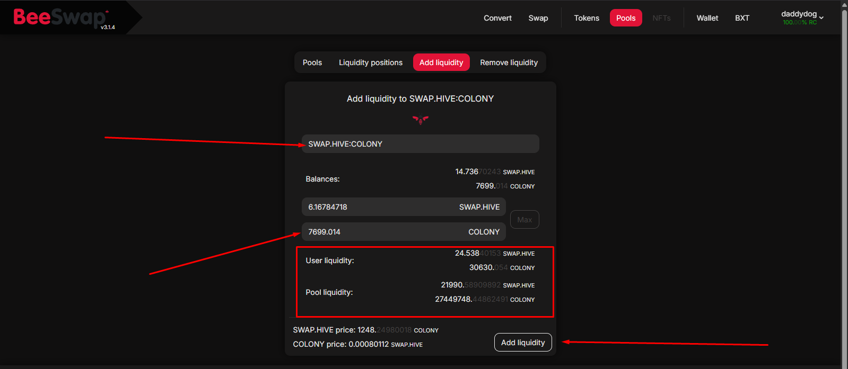Switch to the Pools sub-tab
The image size is (848, 369).
click(x=312, y=62)
